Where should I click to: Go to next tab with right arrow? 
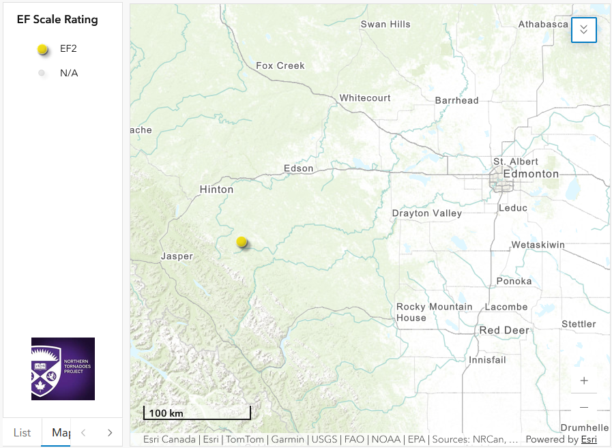110,432
